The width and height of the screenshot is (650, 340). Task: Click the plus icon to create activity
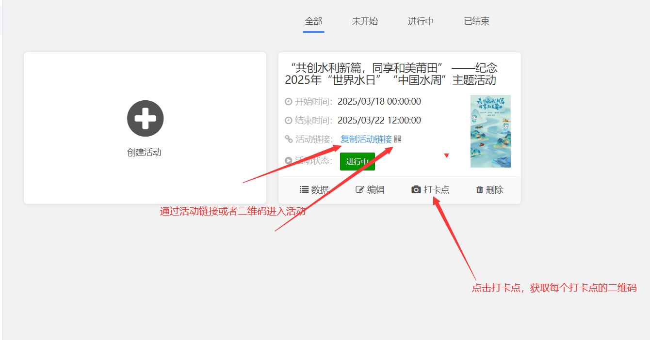(145, 119)
